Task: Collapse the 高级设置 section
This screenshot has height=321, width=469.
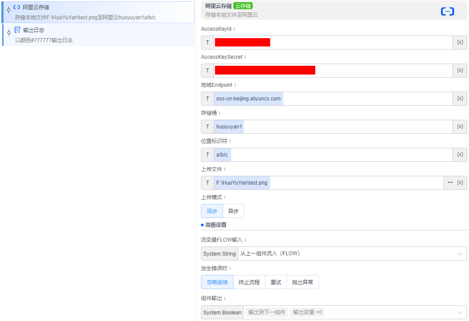Action: coord(215,225)
